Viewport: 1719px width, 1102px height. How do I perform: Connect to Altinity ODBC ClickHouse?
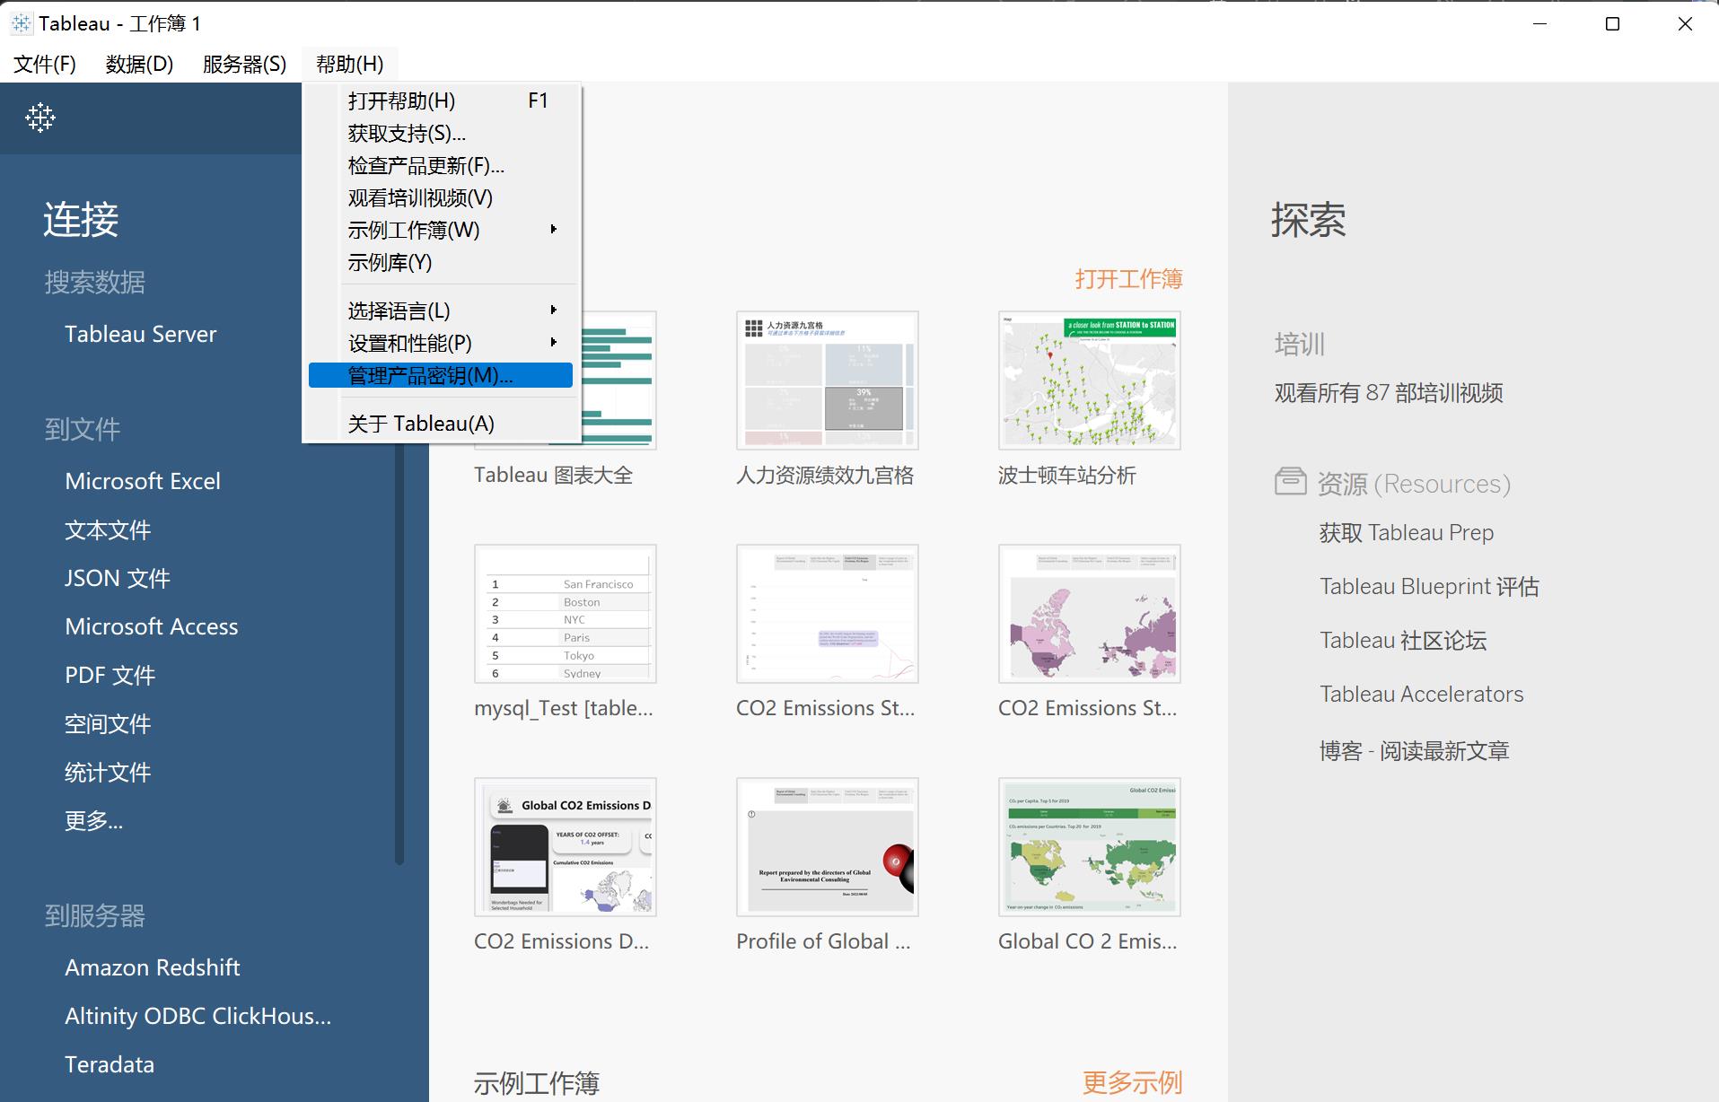198,1016
